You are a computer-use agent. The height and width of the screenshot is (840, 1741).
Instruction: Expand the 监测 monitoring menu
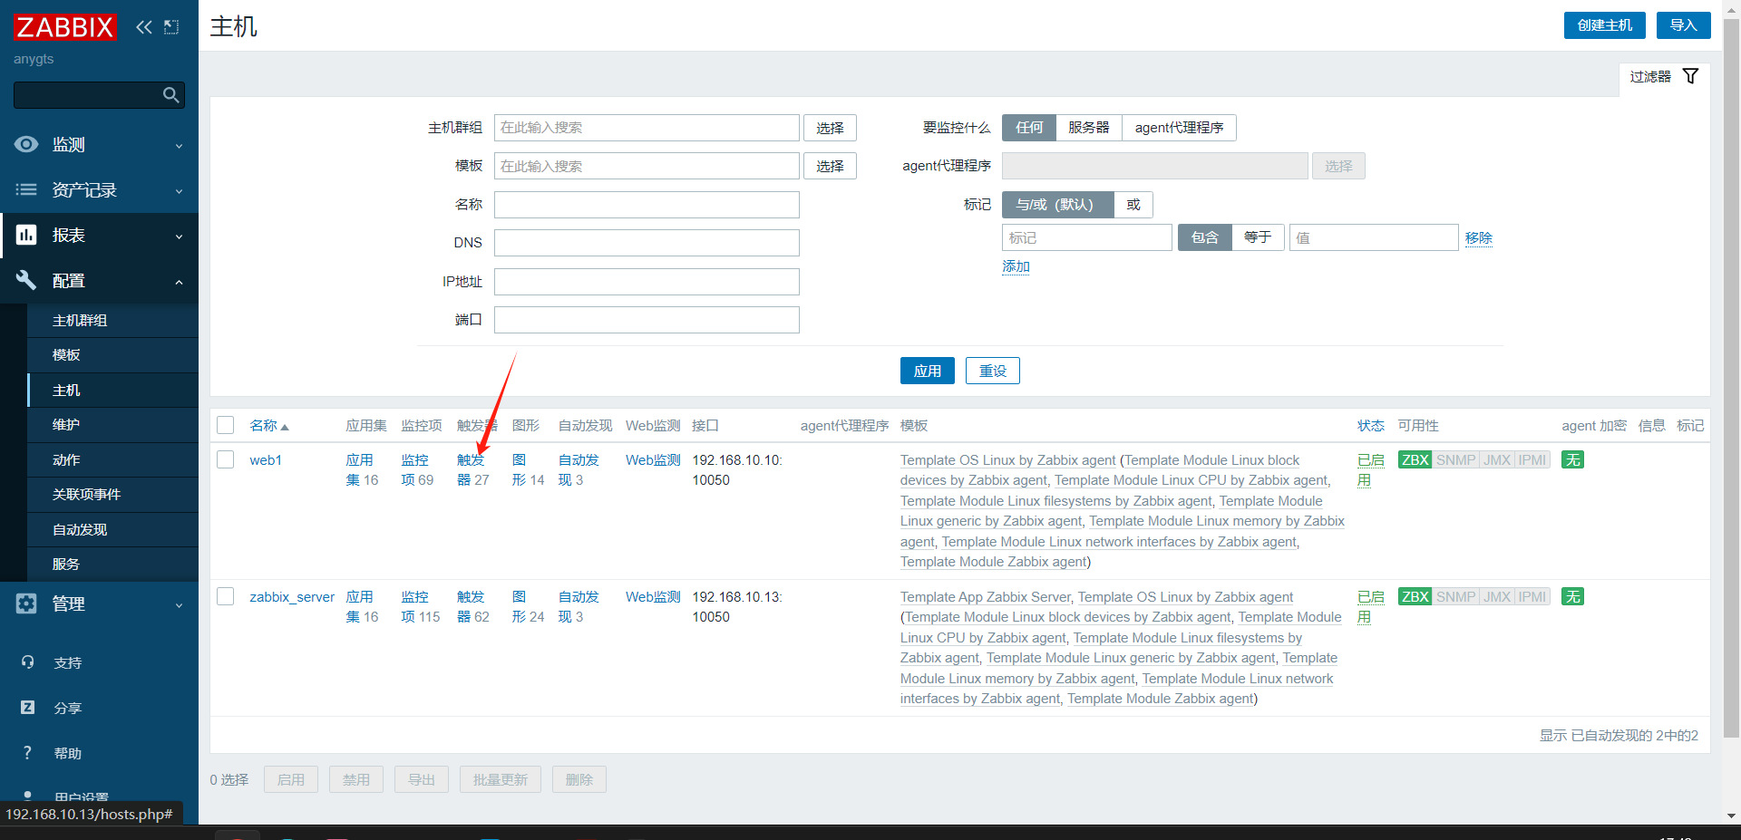[x=99, y=145]
